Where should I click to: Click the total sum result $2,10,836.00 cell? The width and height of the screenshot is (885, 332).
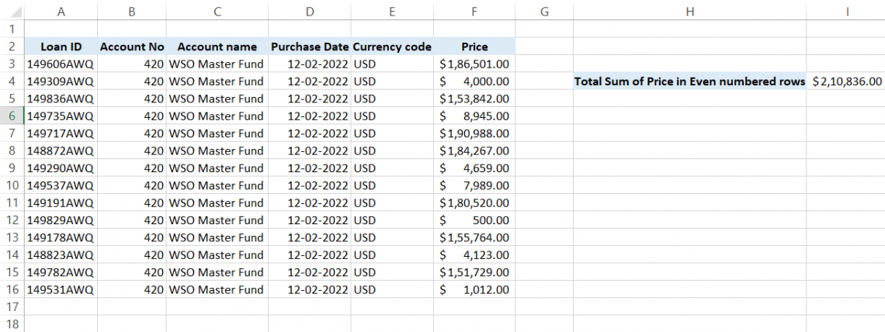(846, 81)
